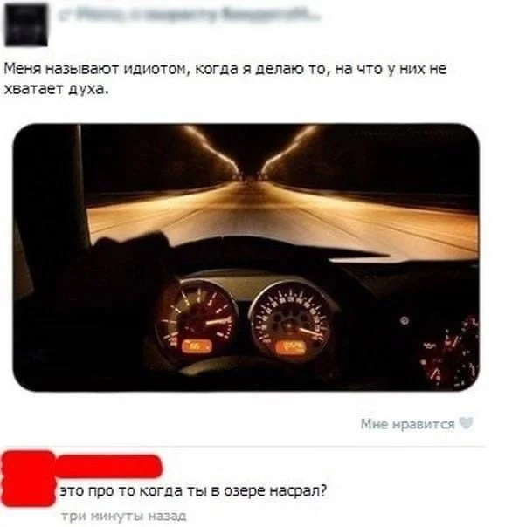
Task: Click the red gauge cluster at photo's edge
Action: (450, 352)
